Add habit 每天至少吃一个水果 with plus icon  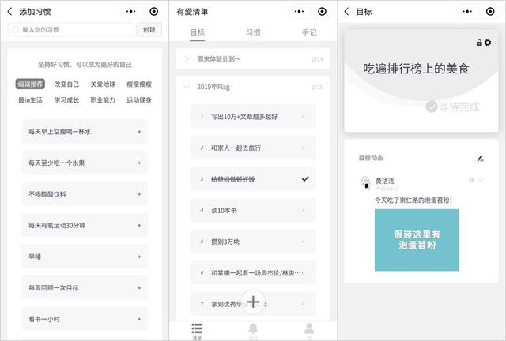[139, 163]
